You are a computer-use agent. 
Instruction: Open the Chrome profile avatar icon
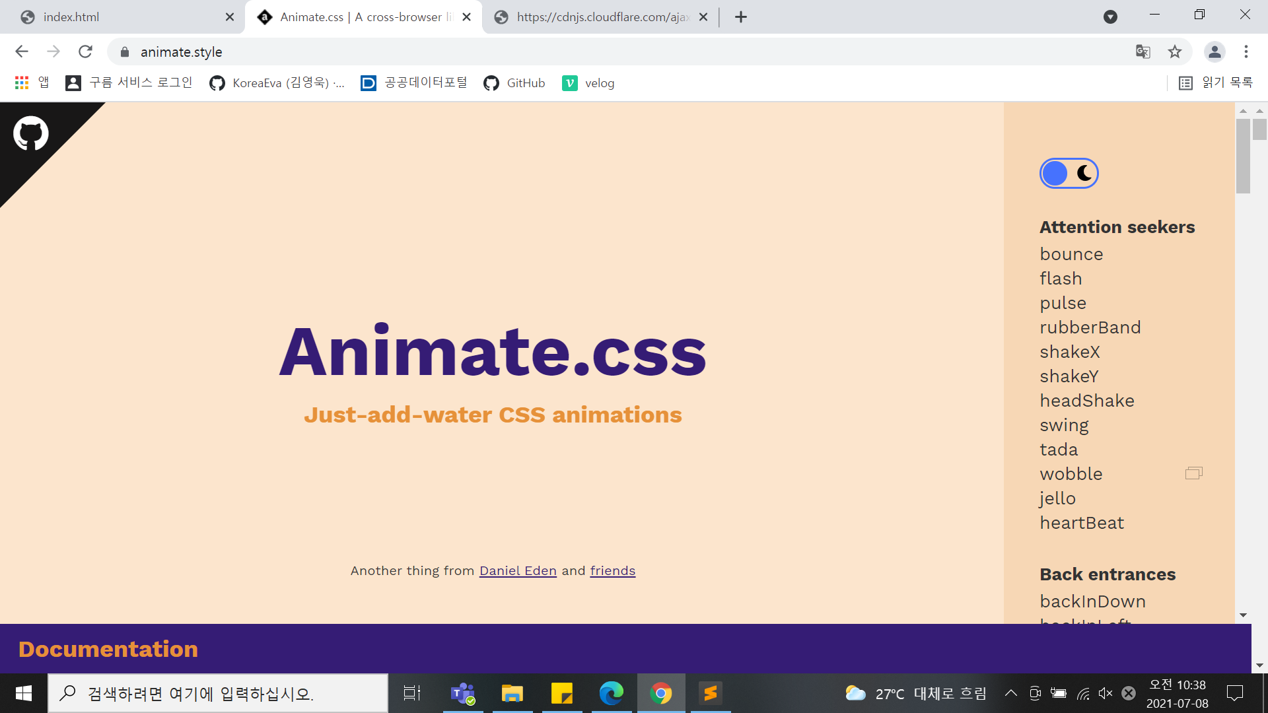point(1215,51)
